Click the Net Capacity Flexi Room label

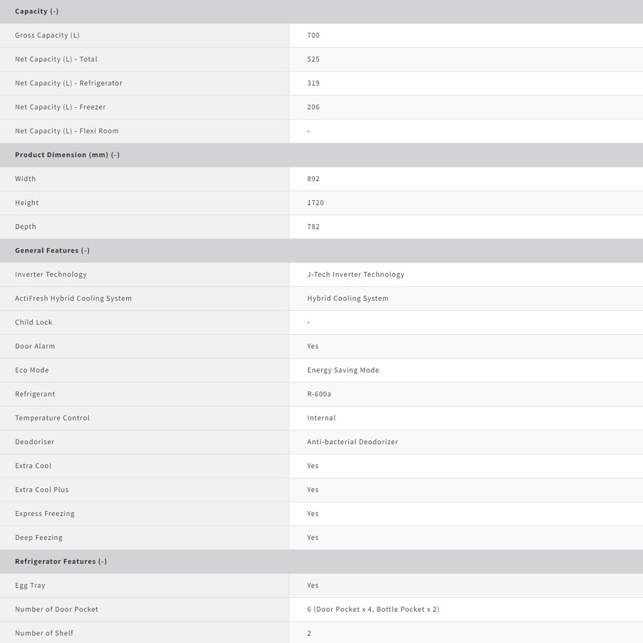click(x=67, y=131)
